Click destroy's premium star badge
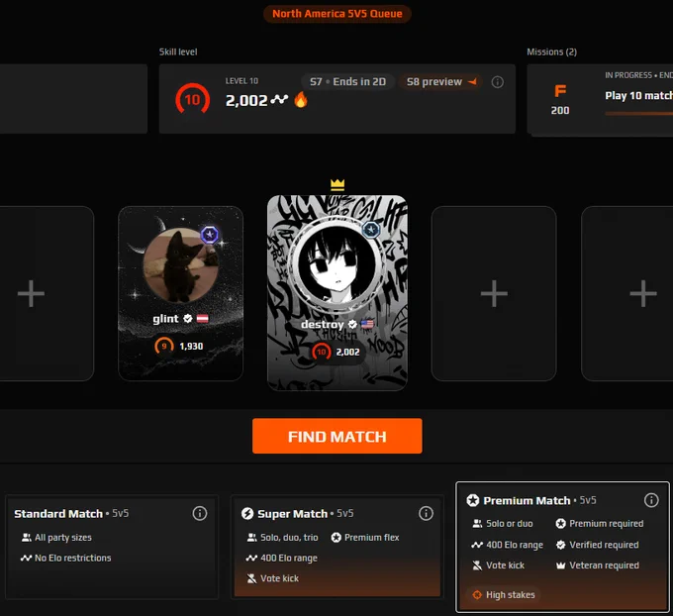The image size is (673, 616). click(x=371, y=230)
